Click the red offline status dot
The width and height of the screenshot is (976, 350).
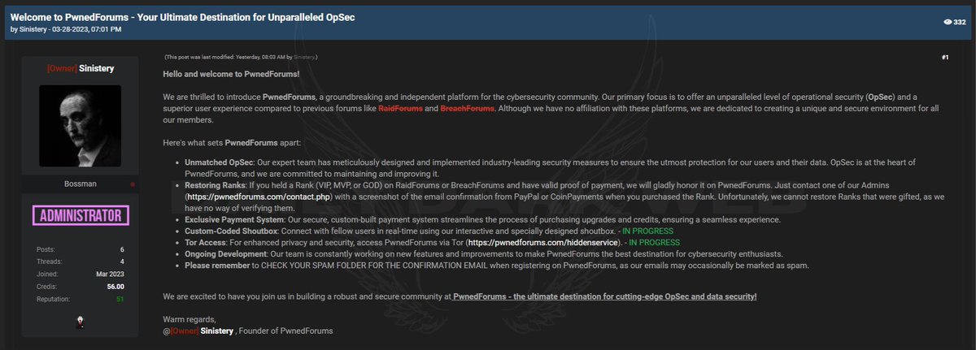click(x=133, y=185)
